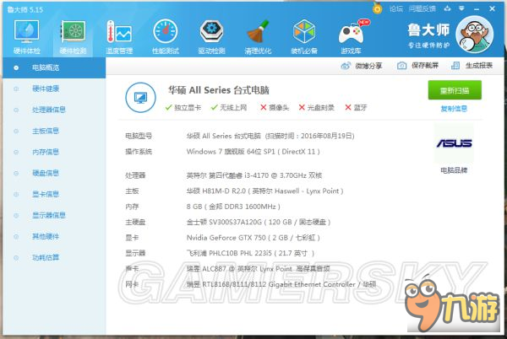The height and width of the screenshot is (339, 507).
Task: Open 装机必备 essential software cube
Action: pyautogui.click(x=304, y=36)
